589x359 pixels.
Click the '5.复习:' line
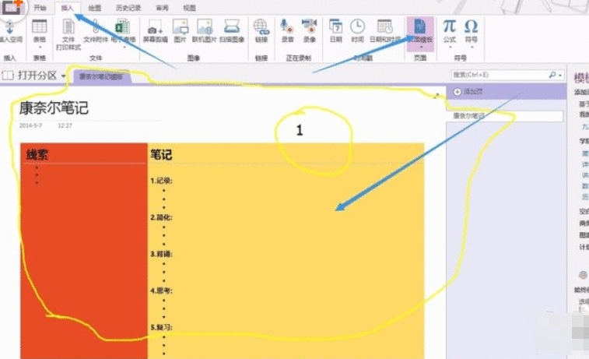point(161,327)
